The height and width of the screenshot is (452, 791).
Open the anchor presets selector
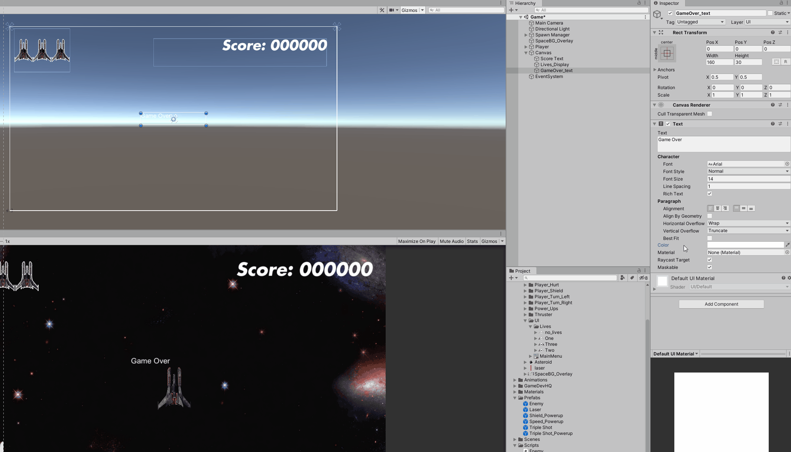click(667, 53)
